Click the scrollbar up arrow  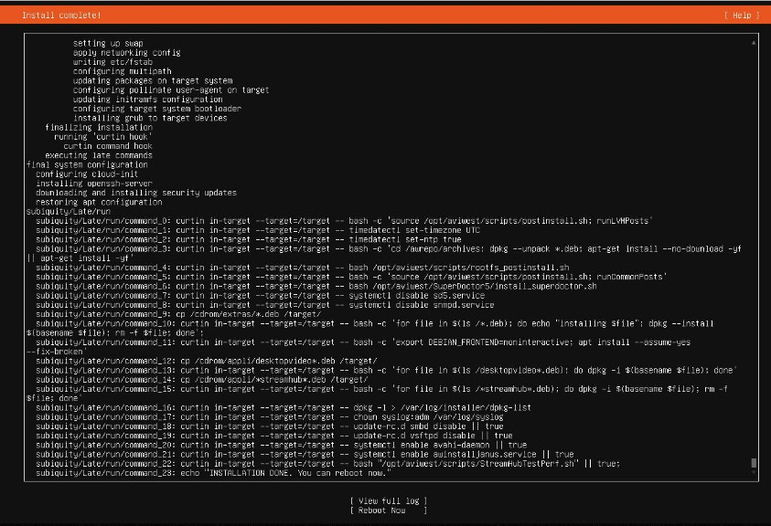755,43
